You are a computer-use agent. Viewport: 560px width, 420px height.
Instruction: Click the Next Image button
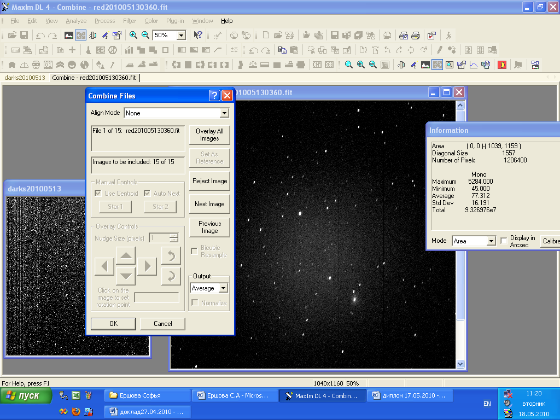(x=209, y=204)
